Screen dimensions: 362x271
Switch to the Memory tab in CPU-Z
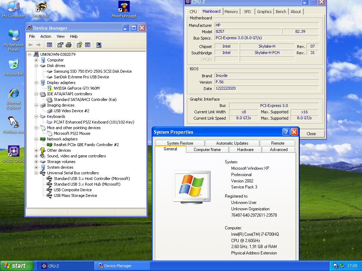231,12
